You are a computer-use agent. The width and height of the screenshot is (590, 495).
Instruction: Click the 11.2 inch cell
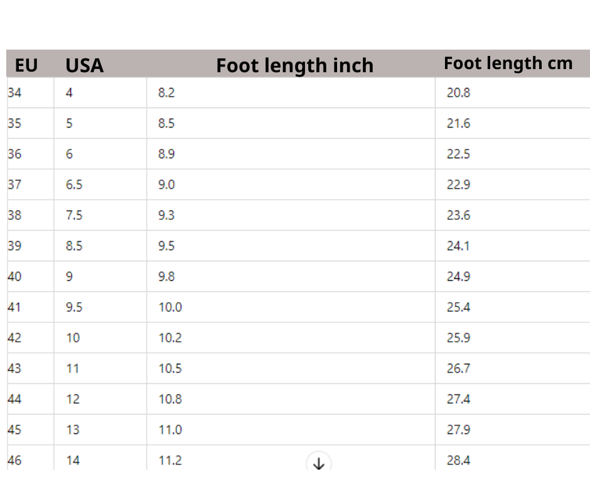291,458
